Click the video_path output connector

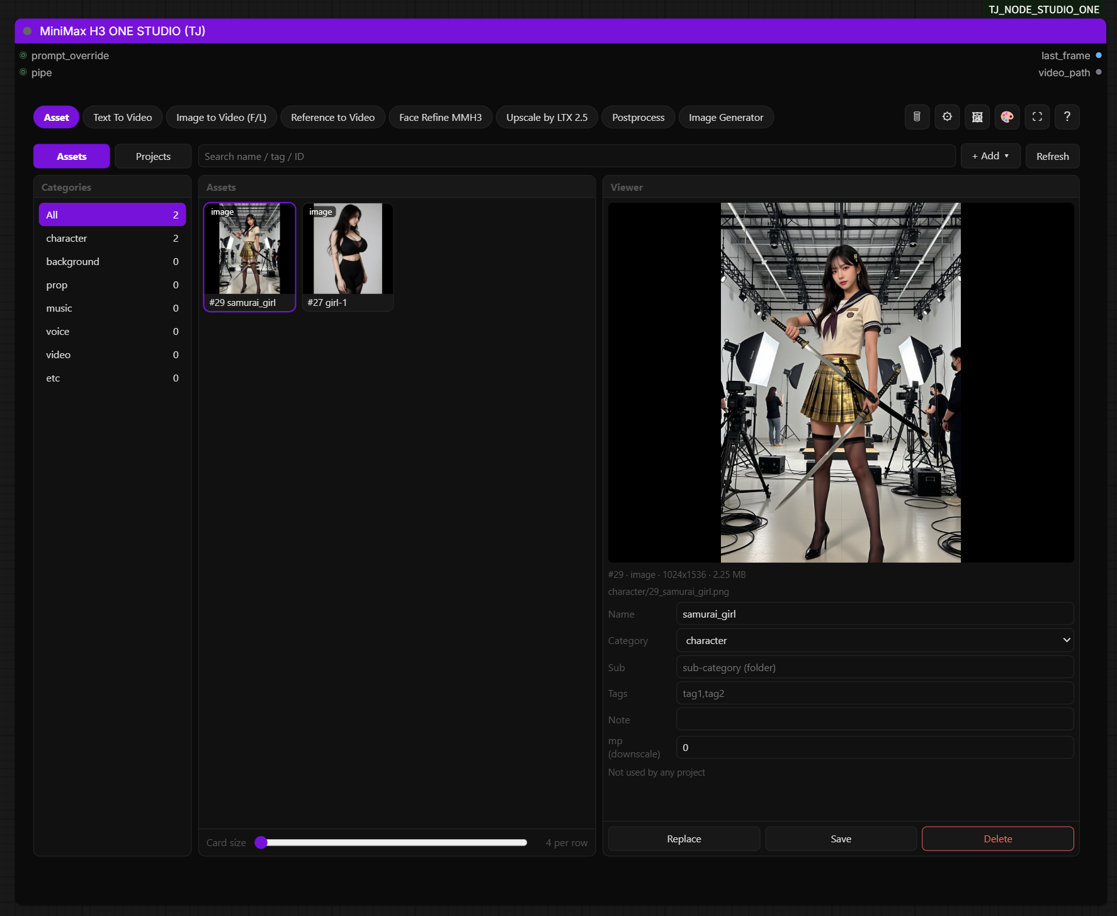[x=1099, y=72]
